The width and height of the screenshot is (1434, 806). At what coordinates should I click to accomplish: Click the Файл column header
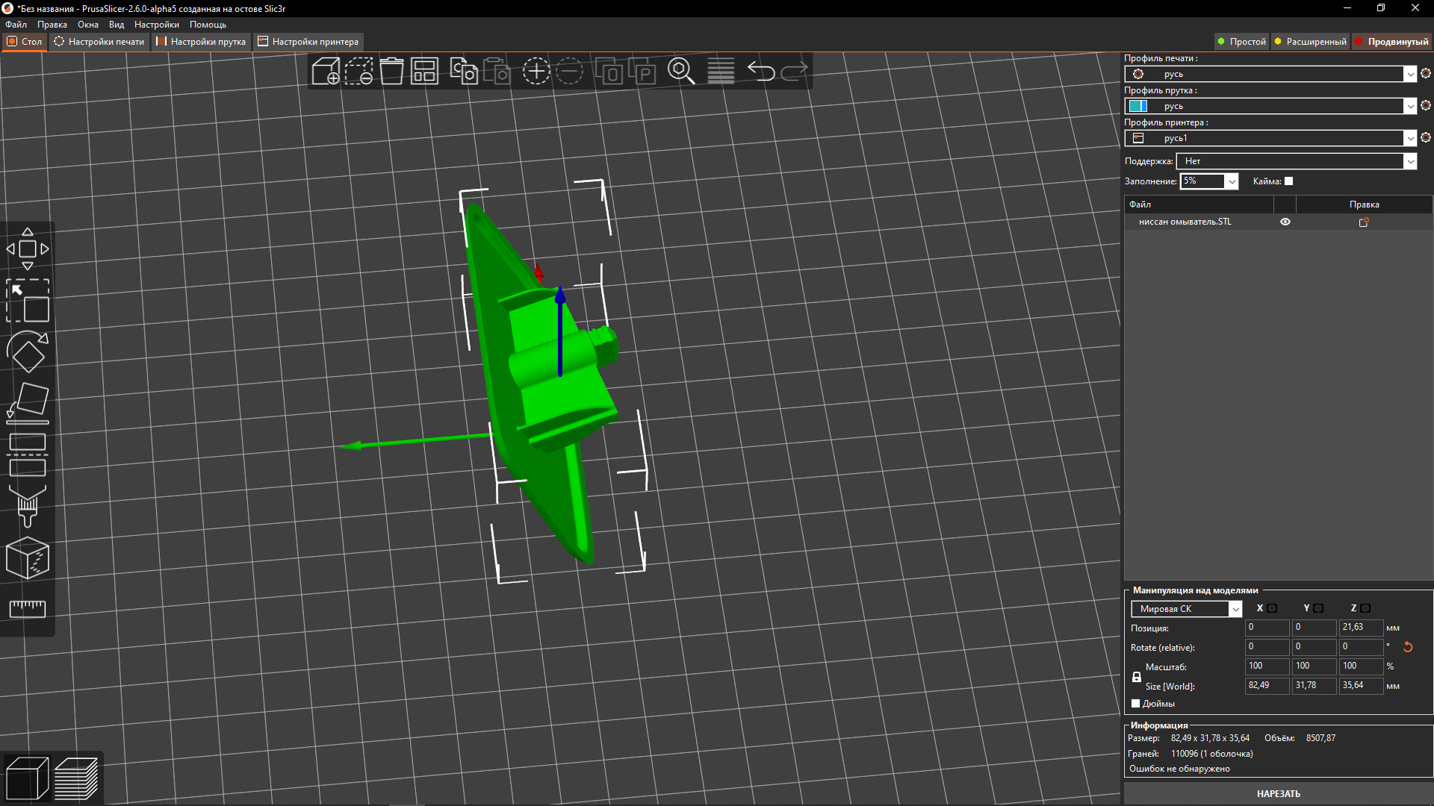1199,204
